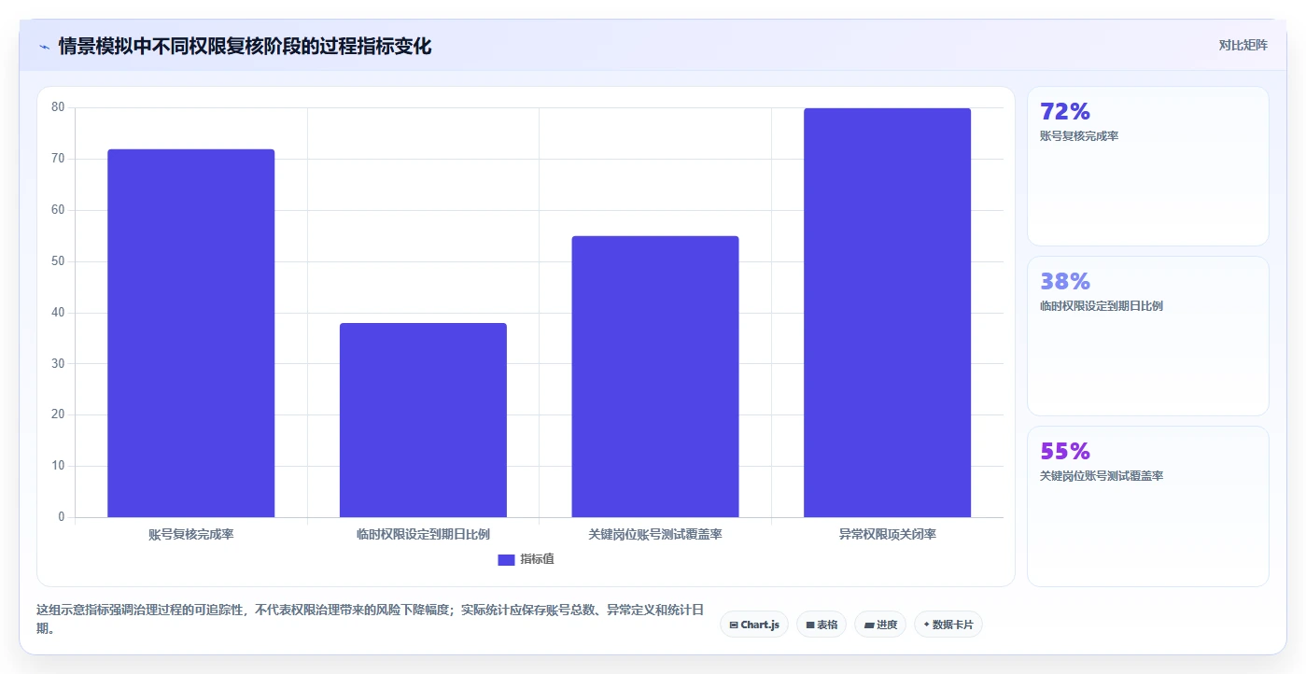Click the 账号复核完成率 bar in chart
Viewport: 1306px width, 674px height.
click(191, 333)
